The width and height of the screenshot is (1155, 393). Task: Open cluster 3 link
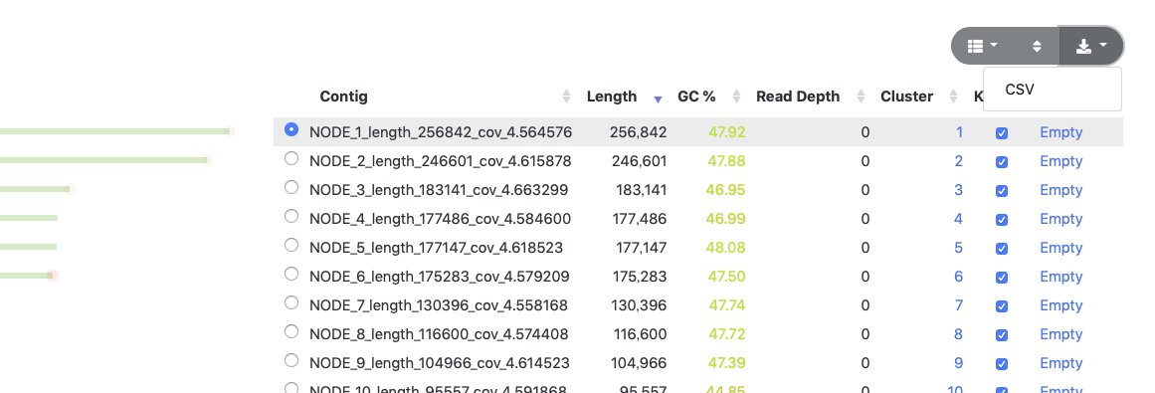pyautogui.click(x=959, y=190)
